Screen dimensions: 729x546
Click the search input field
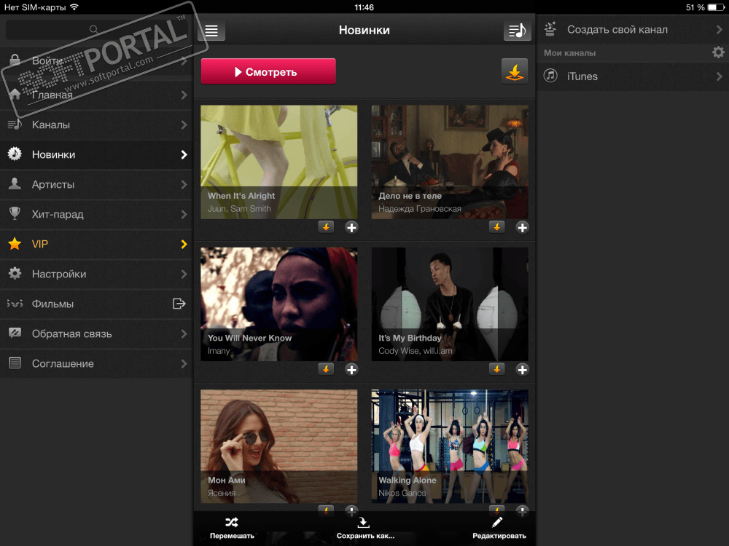[x=97, y=30]
